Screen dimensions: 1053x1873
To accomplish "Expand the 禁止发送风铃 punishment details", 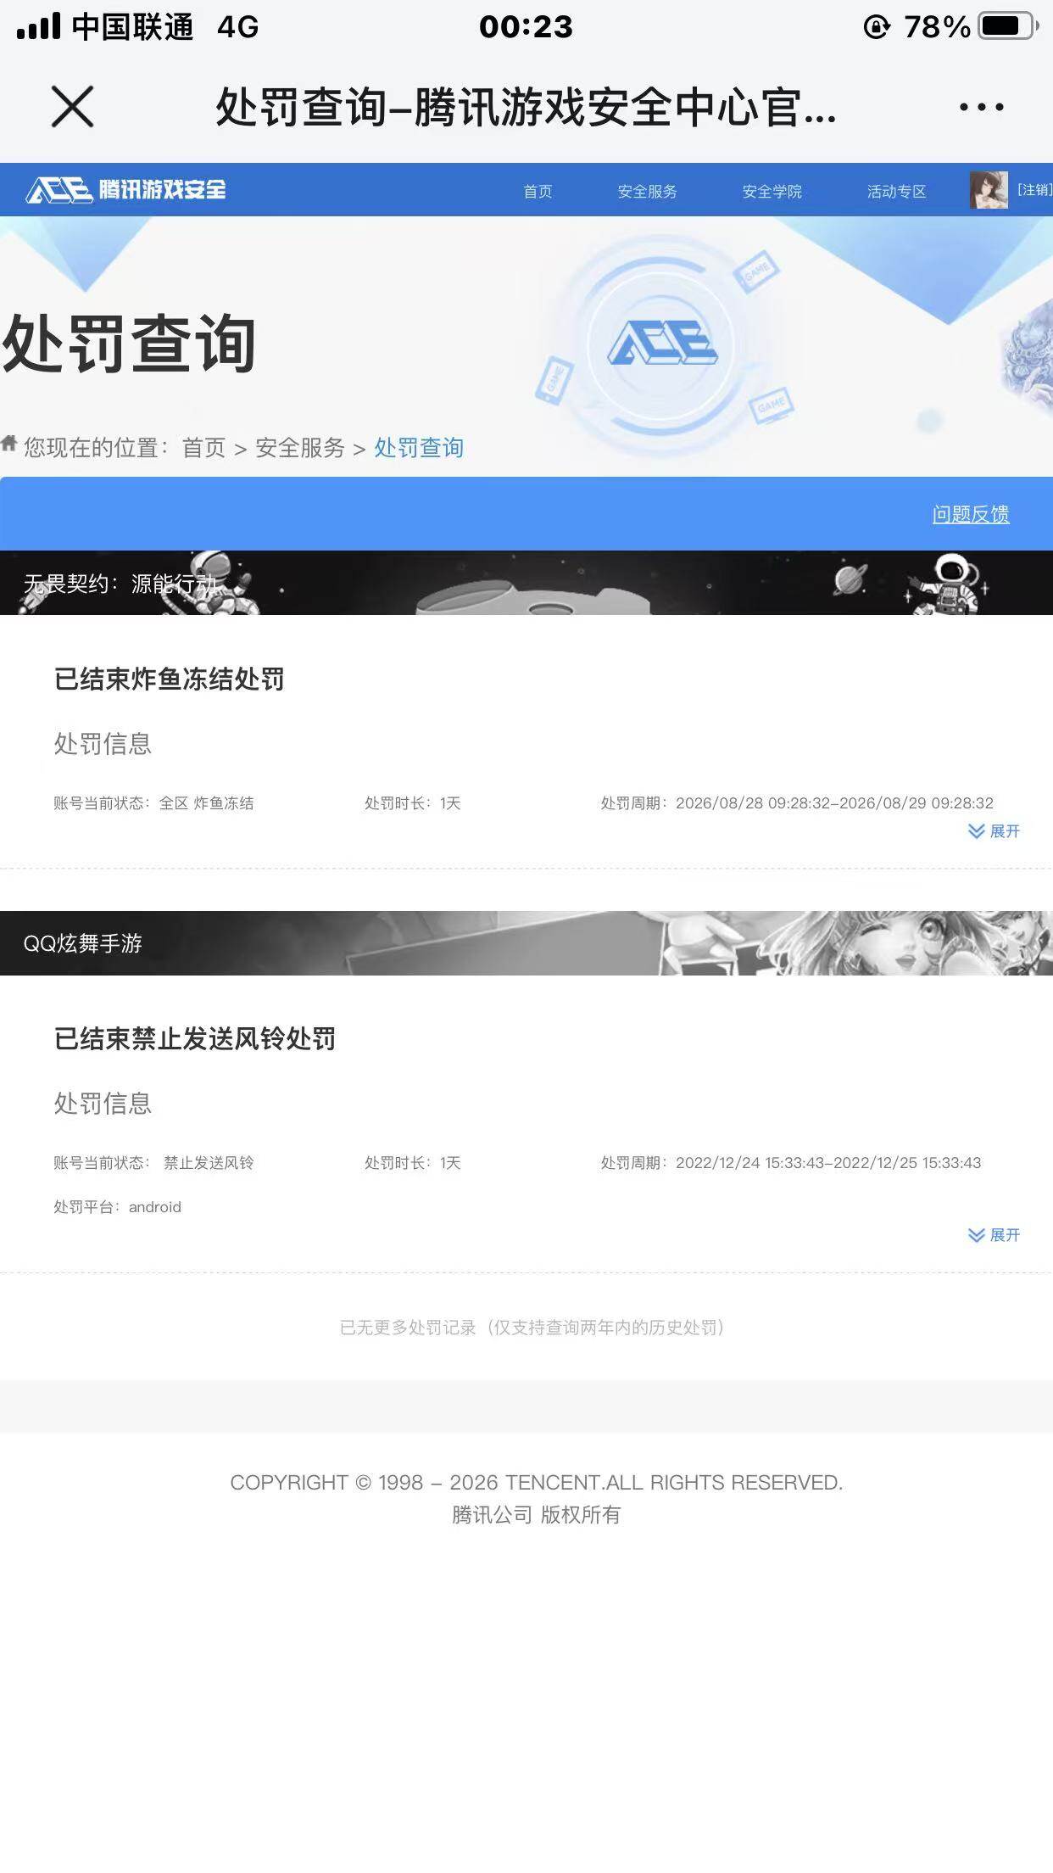I will click(x=994, y=1235).
